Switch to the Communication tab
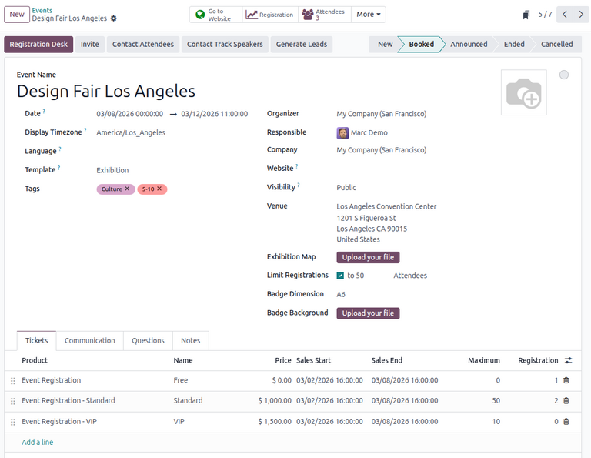591x458 pixels. tap(90, 340)
